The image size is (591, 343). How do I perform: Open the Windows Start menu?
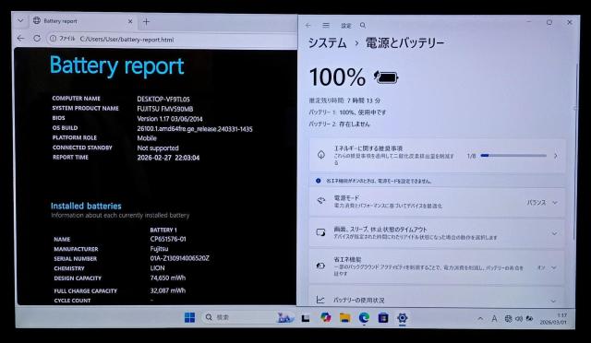click(189, 318)
